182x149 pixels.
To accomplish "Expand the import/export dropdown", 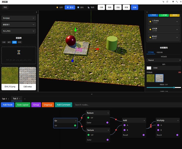I will click(x=19, y=31).
